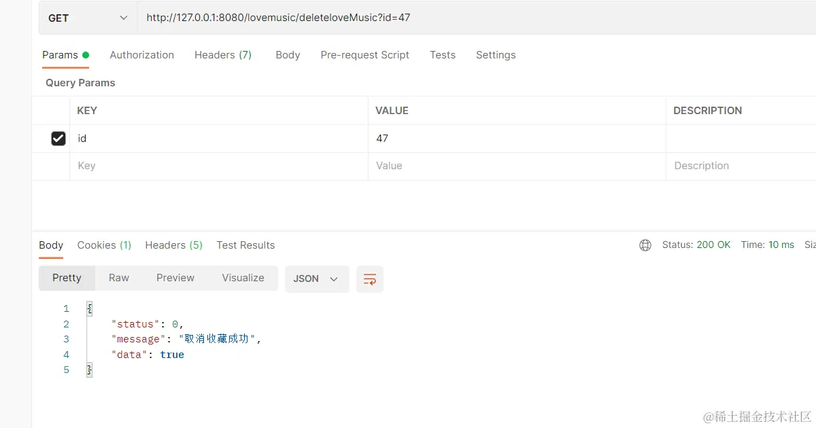
Task: Switch to the request Body tab
Action: pyautogui.click(x=288, y=55)
